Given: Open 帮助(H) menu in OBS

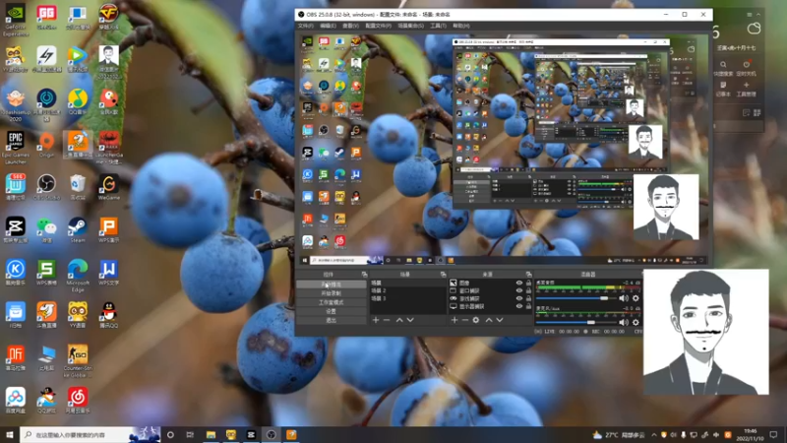Looking at the screenshot, I should point(460,26).
